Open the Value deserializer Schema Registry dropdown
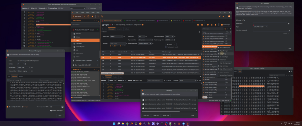Viewport: 302px width, 126px height. pos(145,43)
